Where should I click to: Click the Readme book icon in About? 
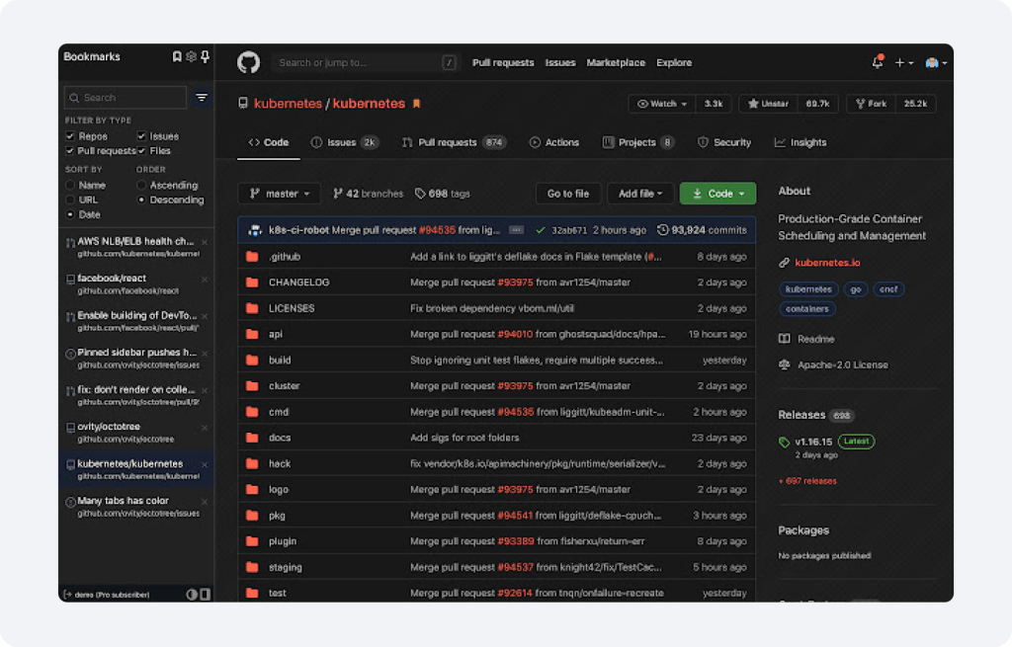tap(784, 339)
